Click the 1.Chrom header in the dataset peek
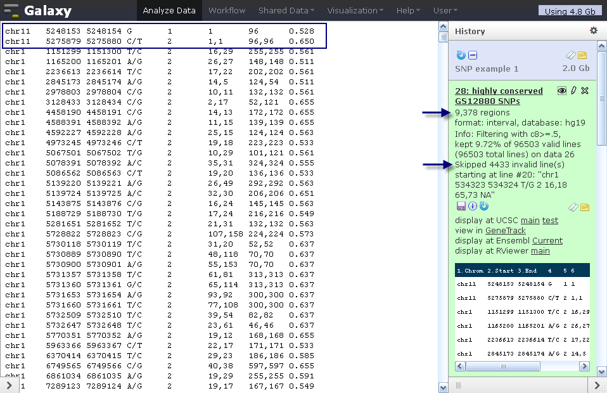This screenshot has height=393, width=607. coord(470,271)
